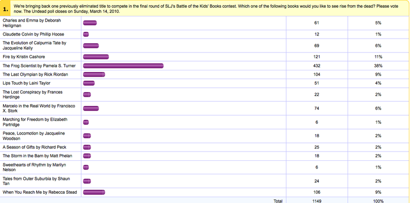Click the 100% total percentage cell
This screenshot has height=203, width=411.
click(378, 200)
